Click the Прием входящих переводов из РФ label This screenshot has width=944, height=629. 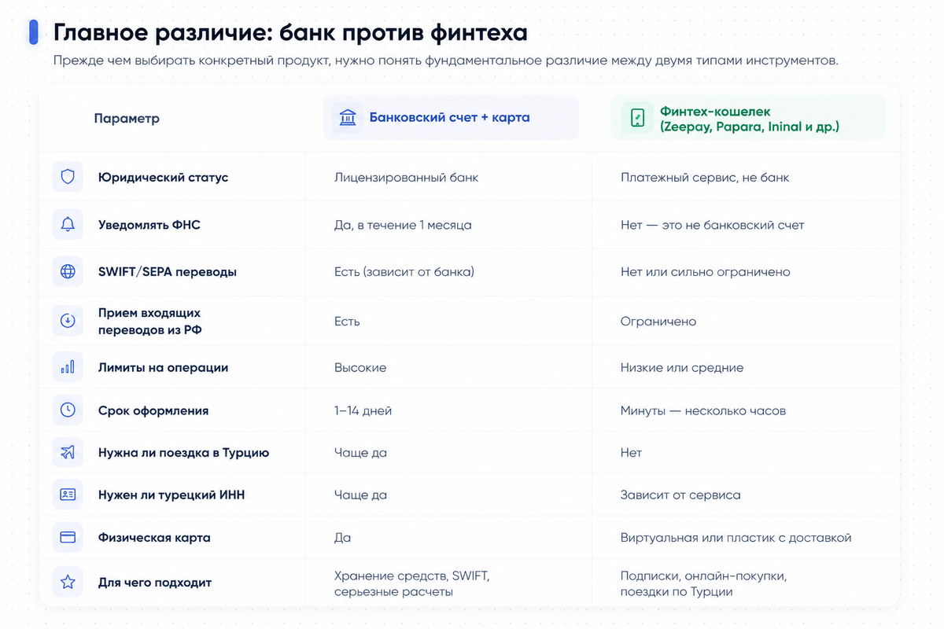click(149, 322)
